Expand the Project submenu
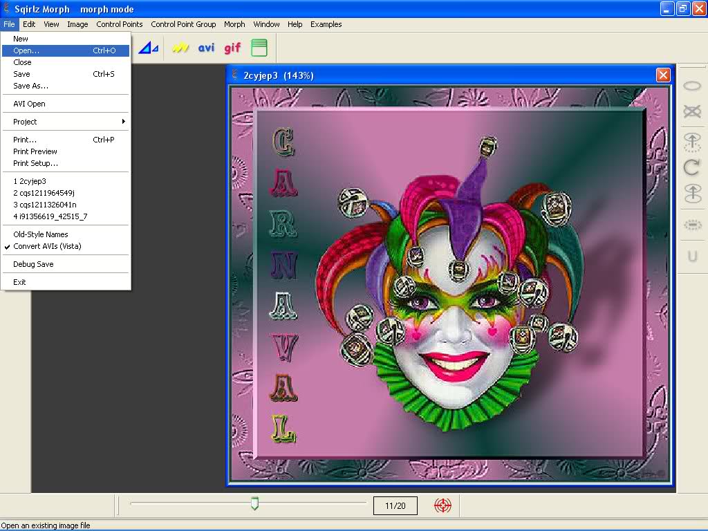This screenshot has width=708, height=531. pos(66,122)
